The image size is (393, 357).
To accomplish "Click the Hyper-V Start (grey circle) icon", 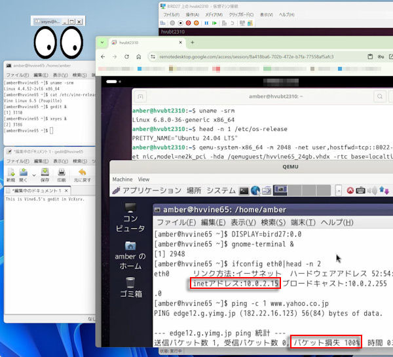I will tap(172, 23).
